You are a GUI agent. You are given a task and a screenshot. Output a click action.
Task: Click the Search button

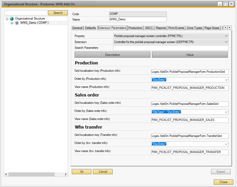58,13
